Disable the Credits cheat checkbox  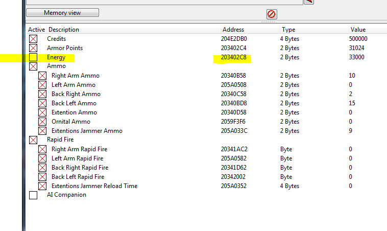(33, 39)
